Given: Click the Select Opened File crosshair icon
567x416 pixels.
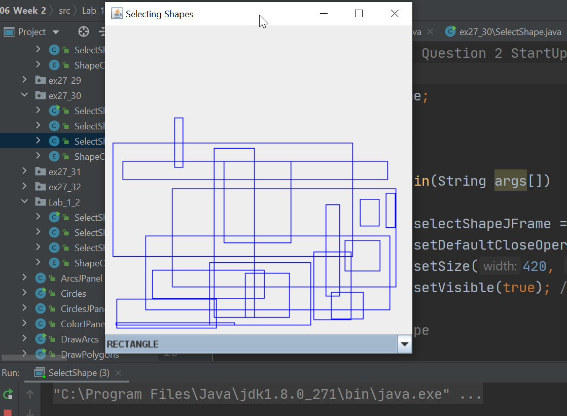Looking at the screenshot, I should pos(82,31).
